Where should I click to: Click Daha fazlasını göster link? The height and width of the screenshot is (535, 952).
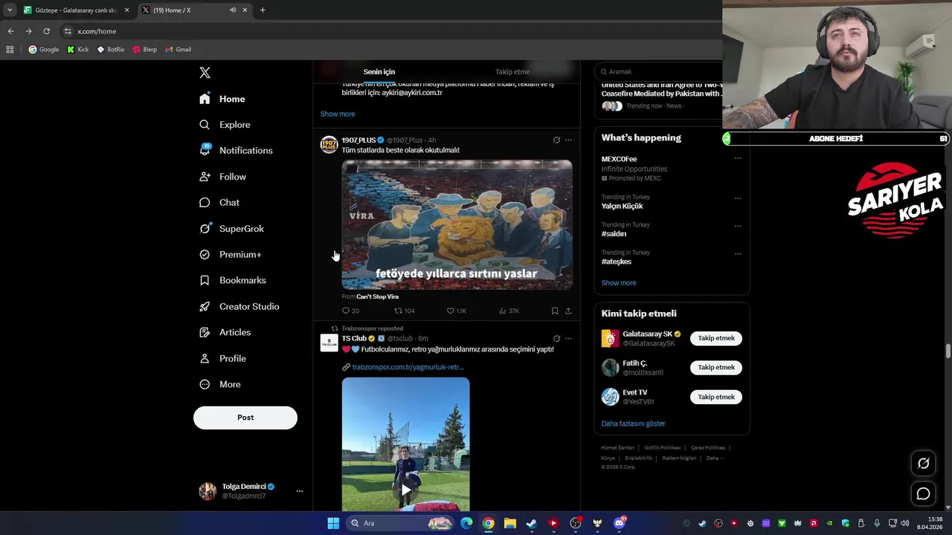tap(633, 424)
